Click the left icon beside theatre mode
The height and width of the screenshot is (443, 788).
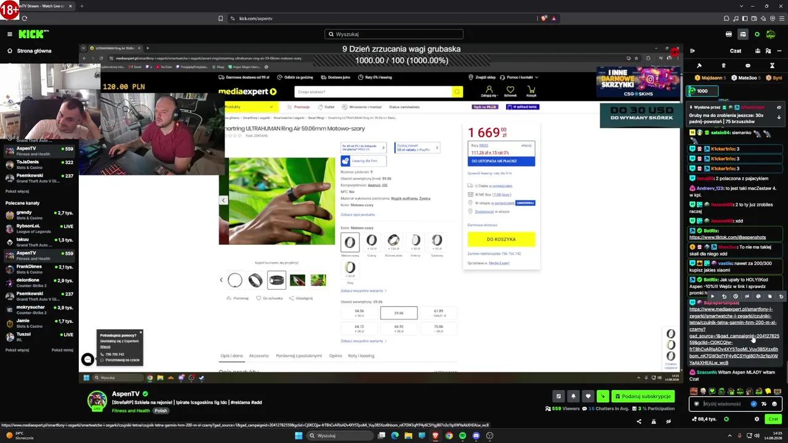(x=729, y=34)
